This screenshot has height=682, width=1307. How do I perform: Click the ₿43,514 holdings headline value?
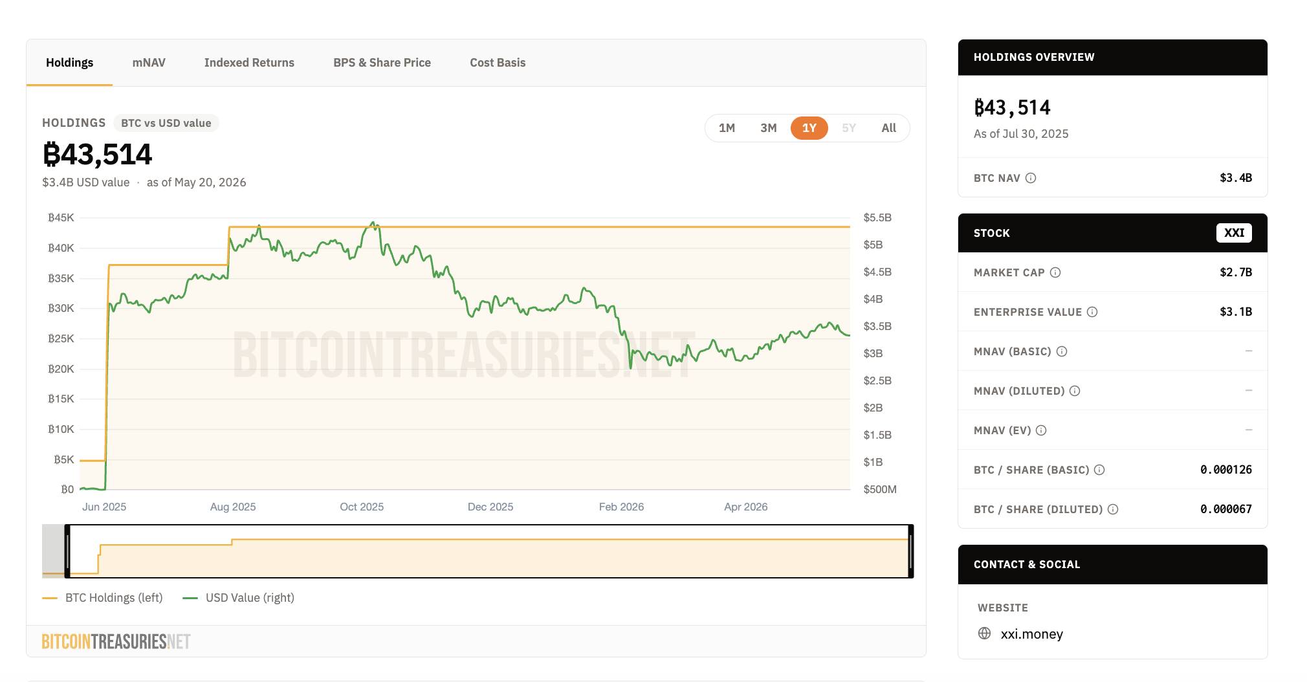97,154
